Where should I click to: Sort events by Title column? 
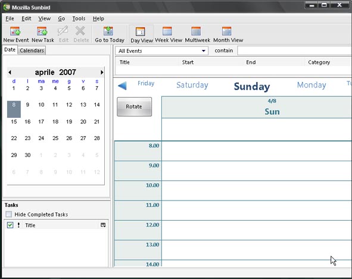click(x=147, y=62)
